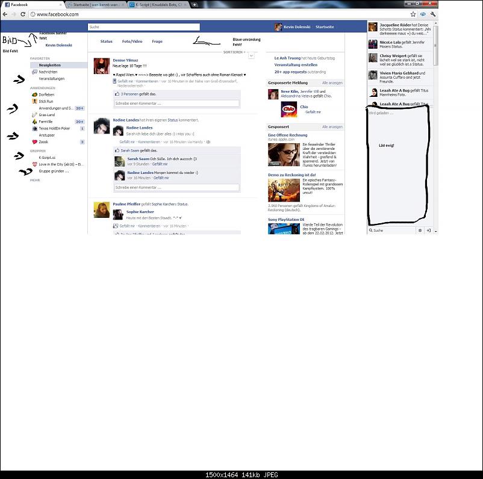483x479 pixels.
Task: Click the Facebook Suche search field
Action: point(144,27)
